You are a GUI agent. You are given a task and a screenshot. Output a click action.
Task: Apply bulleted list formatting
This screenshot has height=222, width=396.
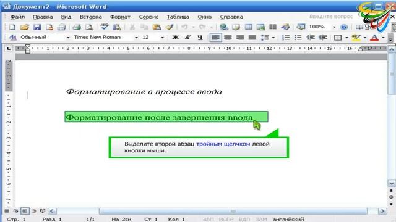point(298,38)
